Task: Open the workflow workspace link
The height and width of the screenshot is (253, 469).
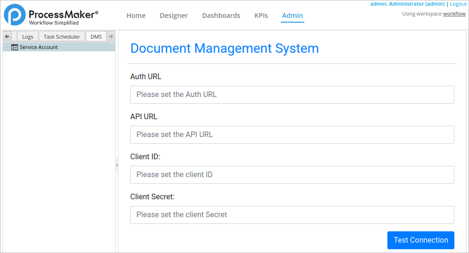Action: [x=454, y=14]
